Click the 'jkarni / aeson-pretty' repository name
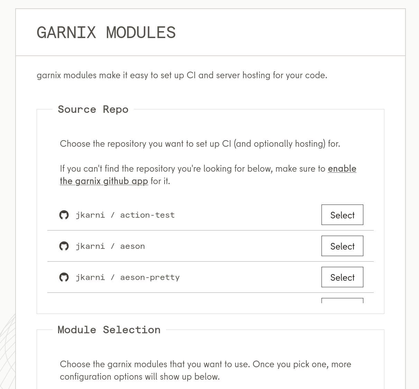Viewport: 419px width, 389px height. point(128,277)
